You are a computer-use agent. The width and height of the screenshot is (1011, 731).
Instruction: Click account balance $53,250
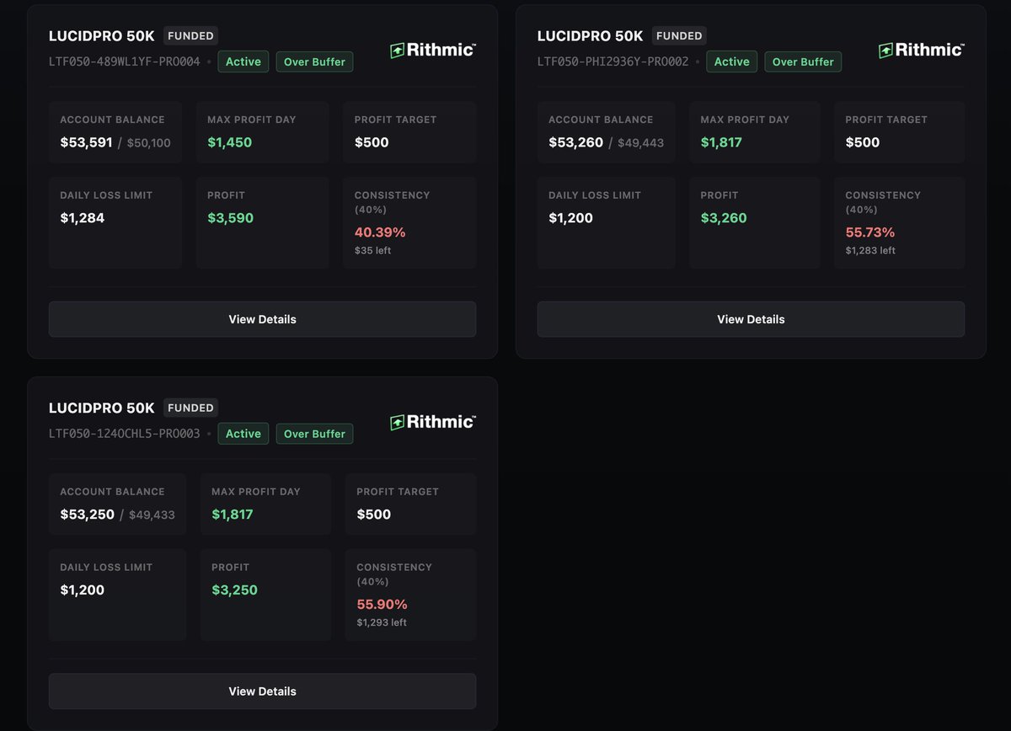pos(87,515)
